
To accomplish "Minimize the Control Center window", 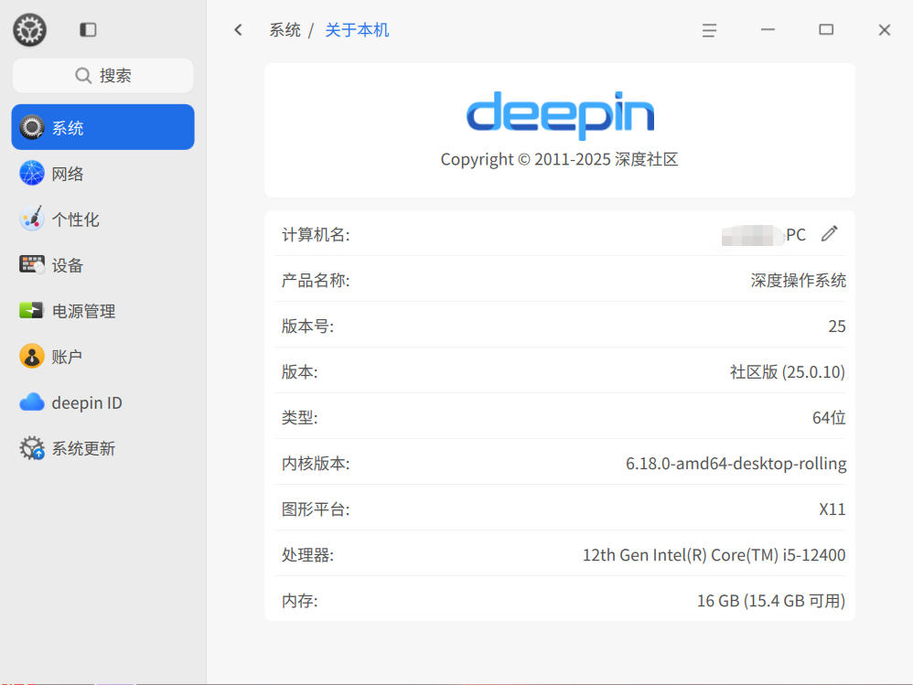I will coord(768,29).
